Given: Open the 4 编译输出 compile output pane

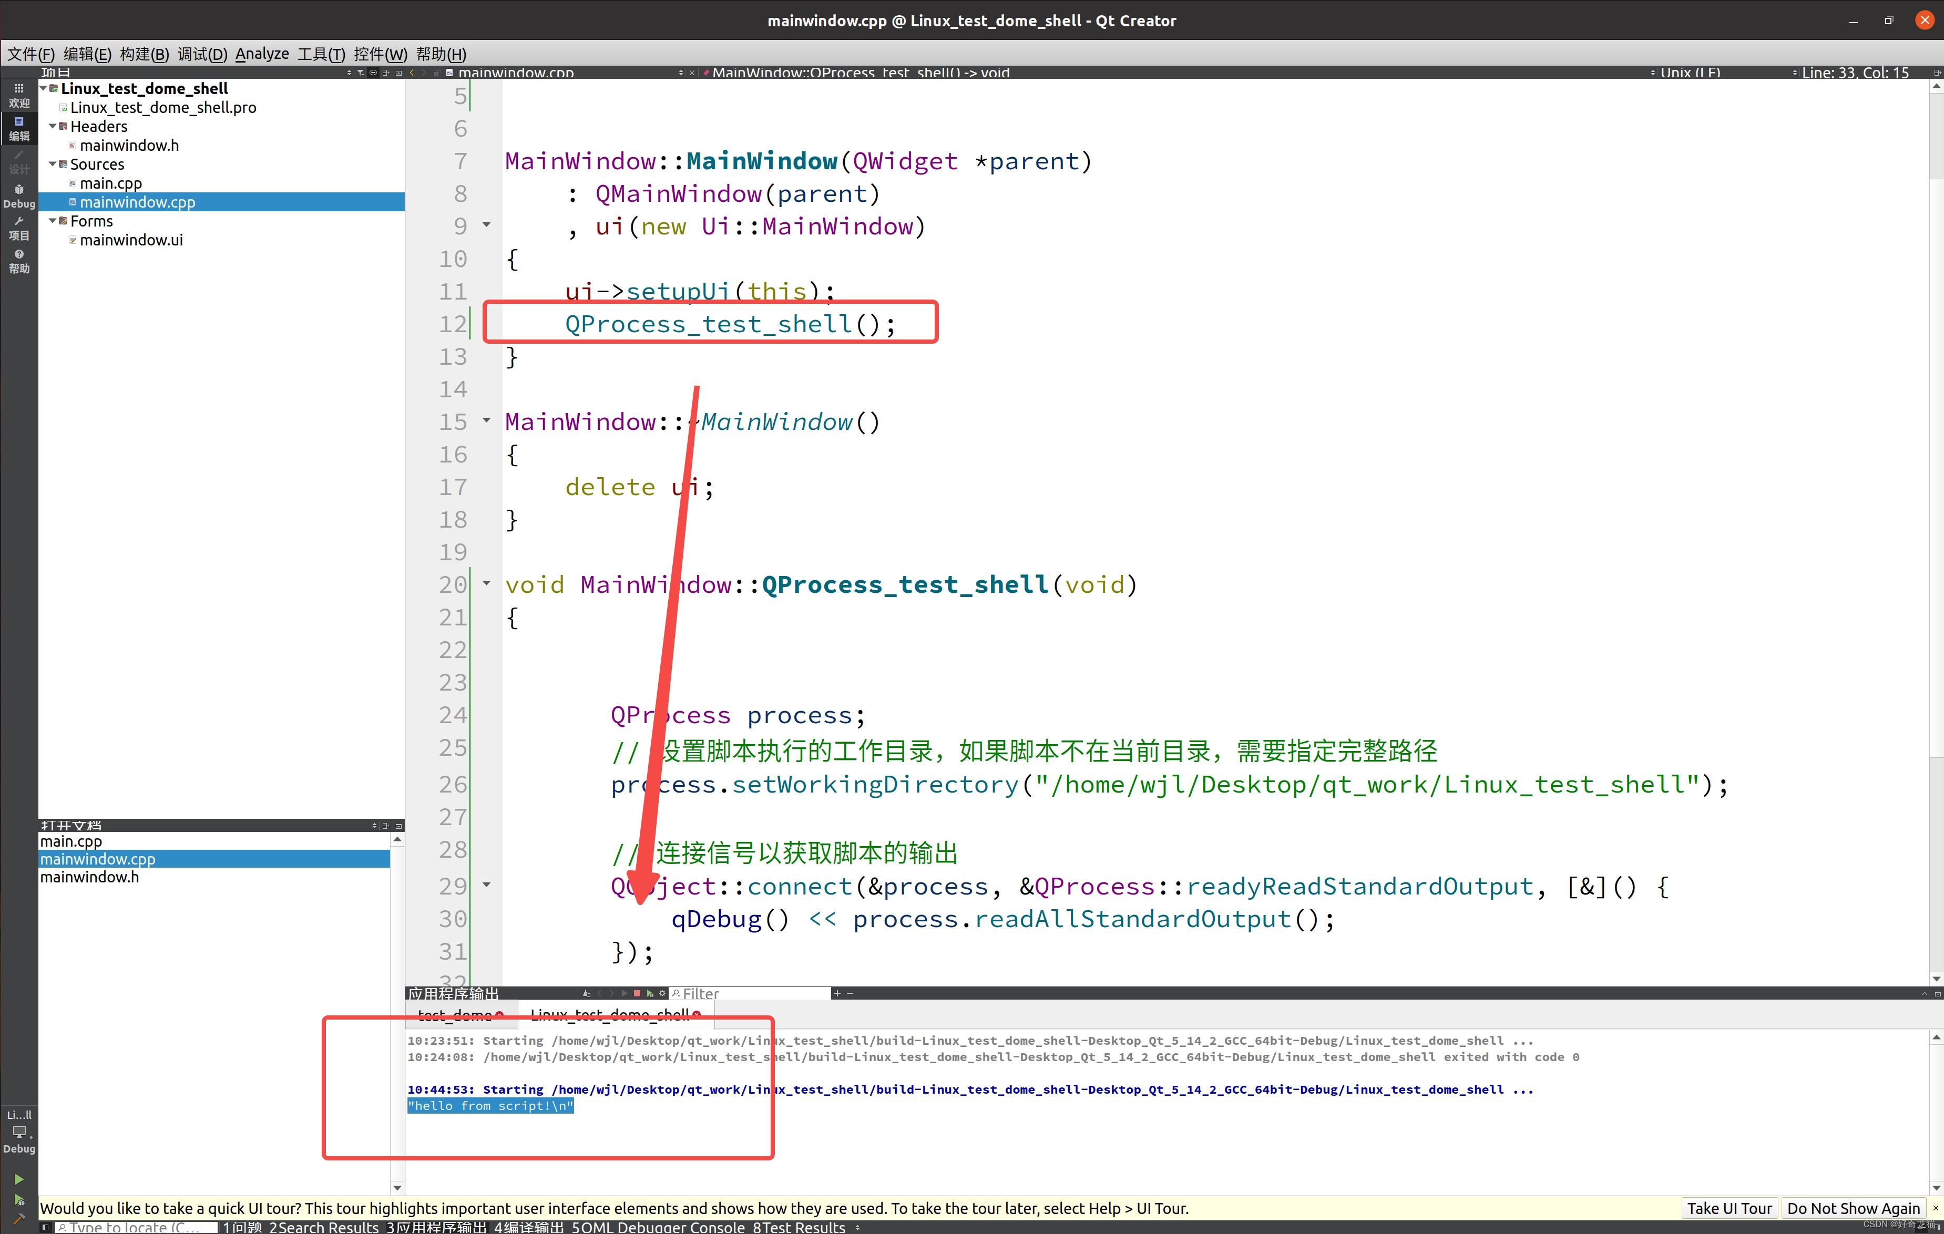Looking at the screenshot, I should [x=529, y=1227].
